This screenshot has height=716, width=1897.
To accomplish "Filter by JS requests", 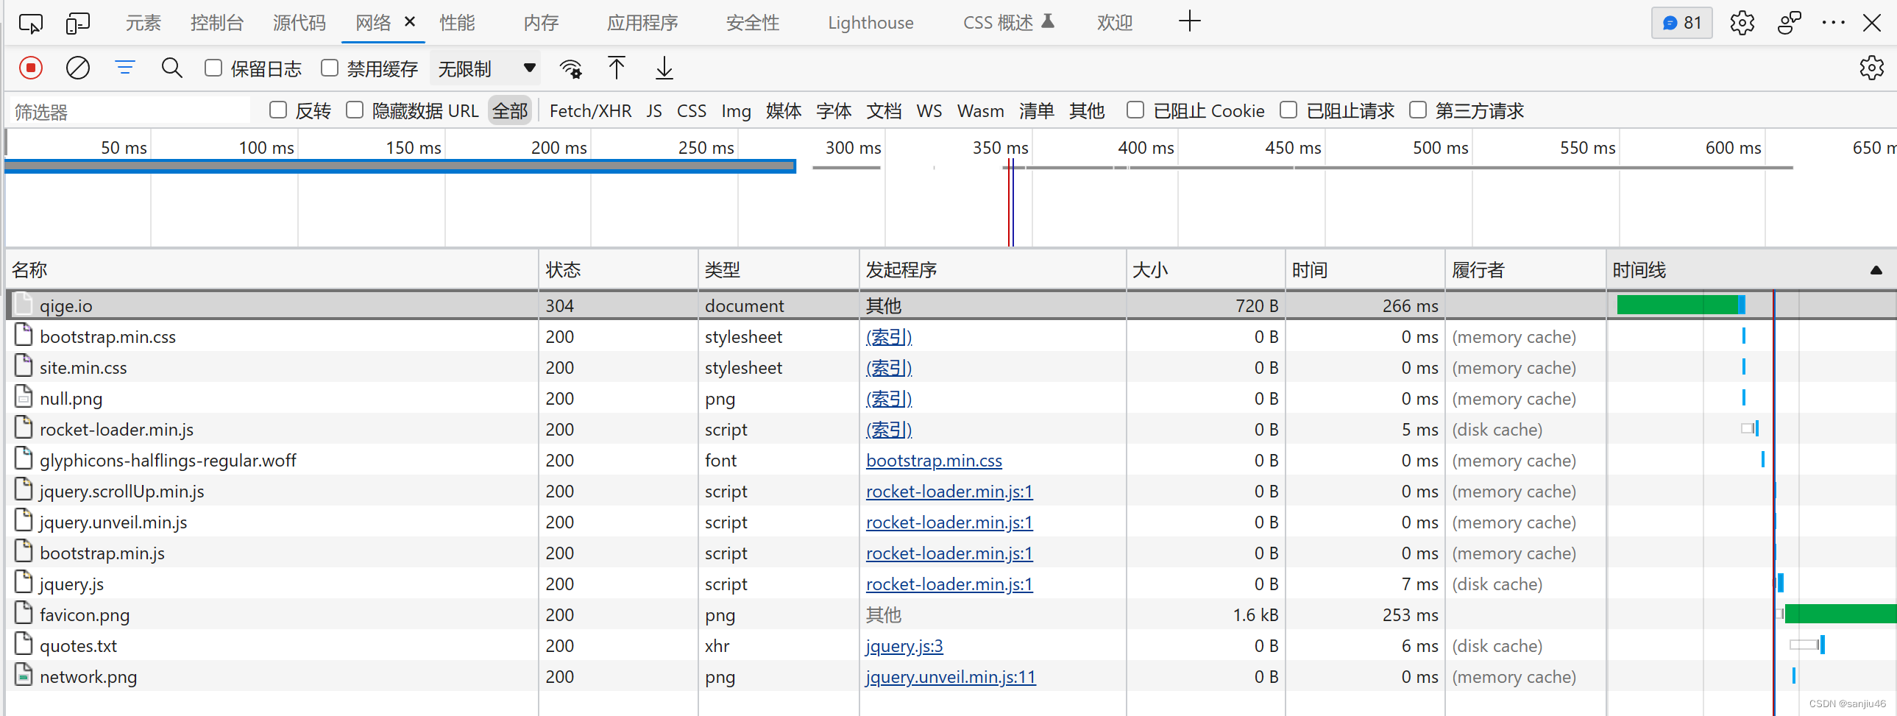I will [x=654, y=110].
